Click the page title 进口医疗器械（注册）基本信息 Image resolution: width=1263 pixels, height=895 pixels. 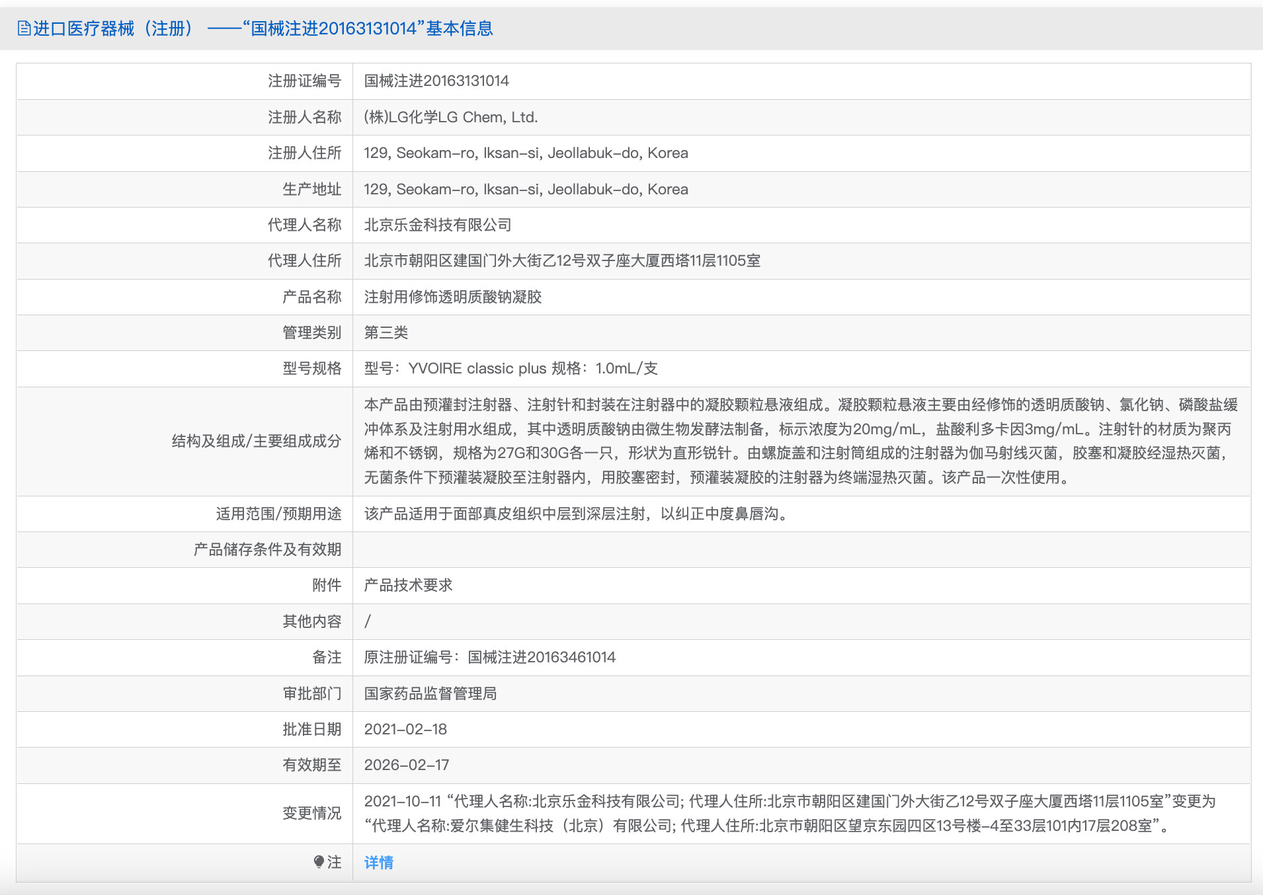pyautogui.click(x=263, y=28)
